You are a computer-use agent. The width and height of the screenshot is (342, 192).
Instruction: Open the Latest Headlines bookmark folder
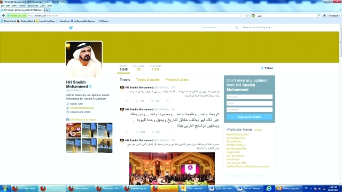tap(45, 21)
